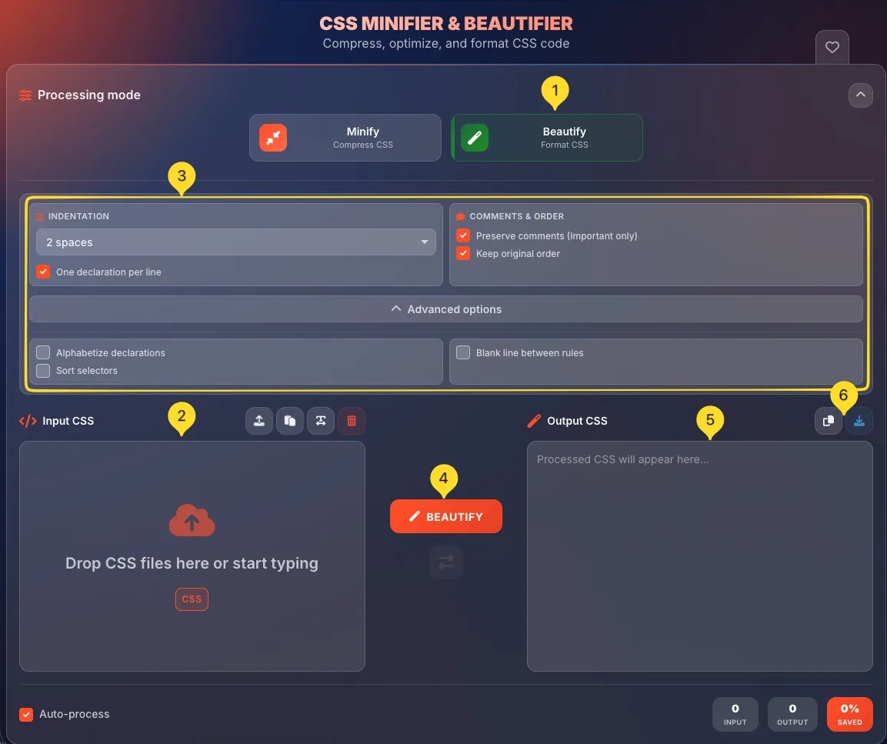The height and width of the screenshot is (744, 887).
Task: Disable the Preserve comments checkbox
Action: pos(462,235)
